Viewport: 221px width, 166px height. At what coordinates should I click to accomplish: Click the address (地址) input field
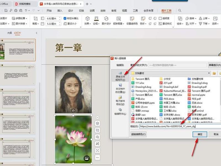[x=180, y=126]
